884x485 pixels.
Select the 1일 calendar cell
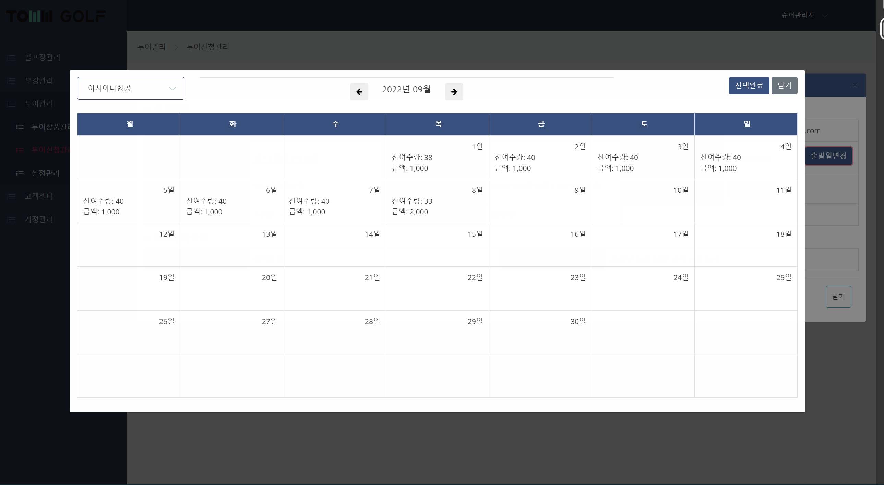pos(437,158)
